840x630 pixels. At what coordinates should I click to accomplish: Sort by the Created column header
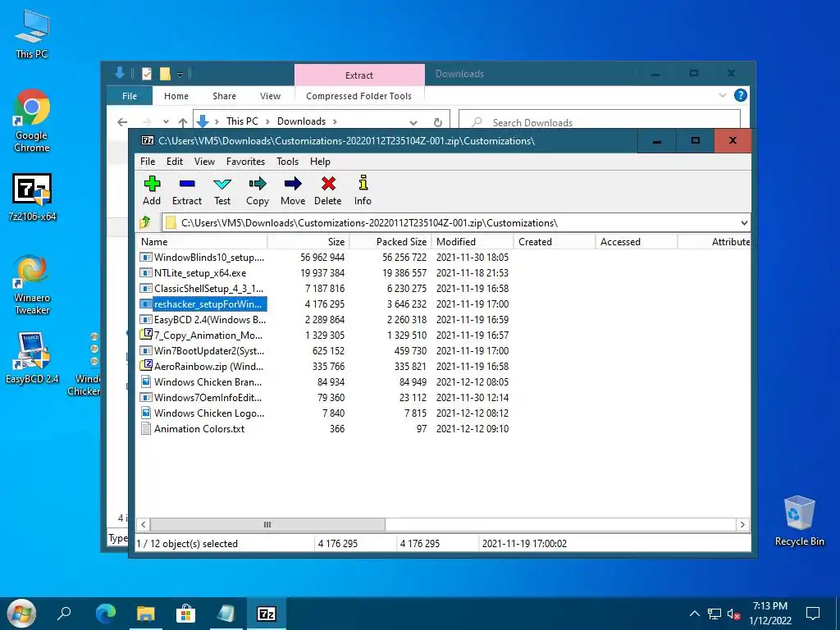[x=555, y=242]
